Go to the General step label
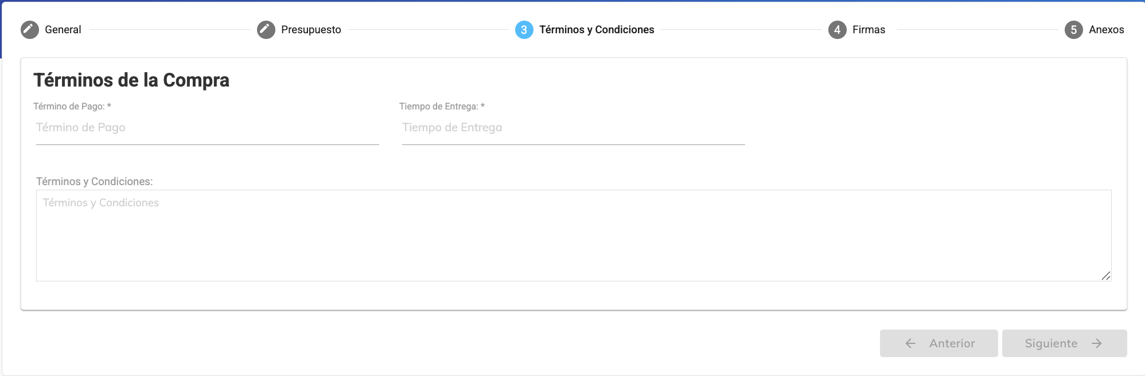 (63, 30)
